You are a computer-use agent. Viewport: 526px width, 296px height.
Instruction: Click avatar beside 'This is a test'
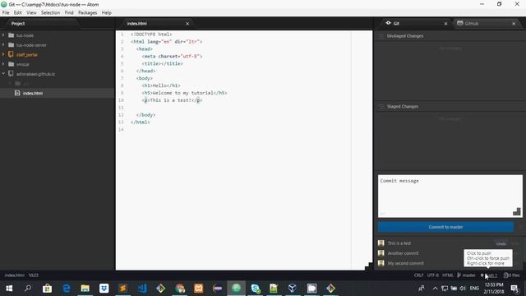[381, 243]
